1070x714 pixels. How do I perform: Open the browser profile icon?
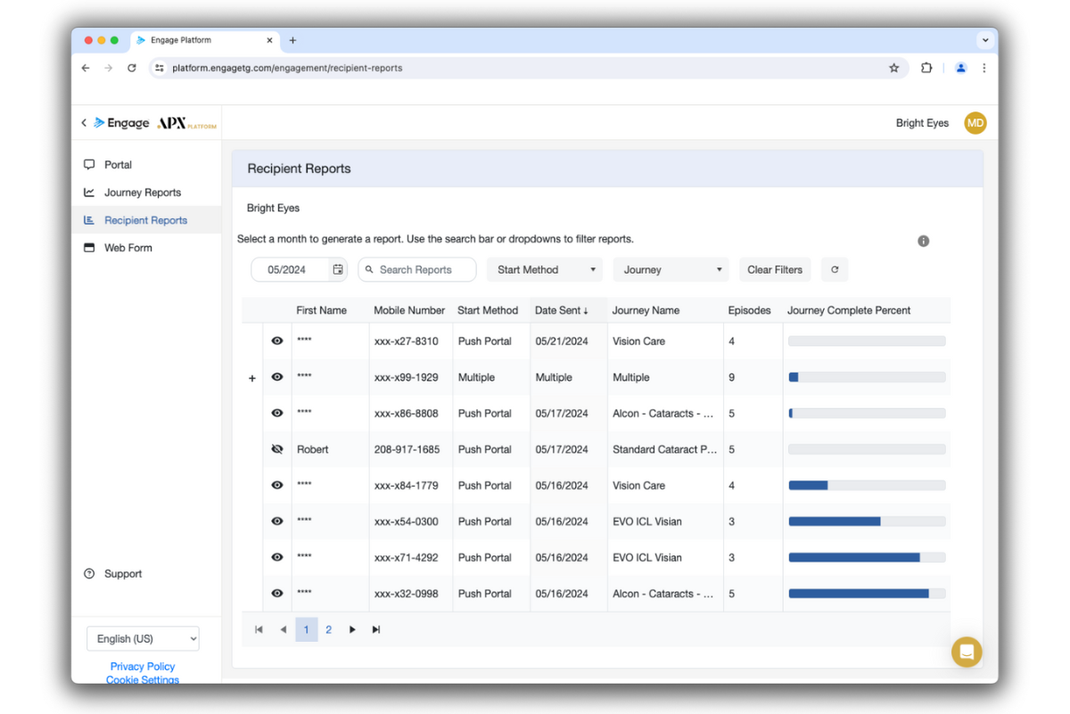click(x=960, y=68)
